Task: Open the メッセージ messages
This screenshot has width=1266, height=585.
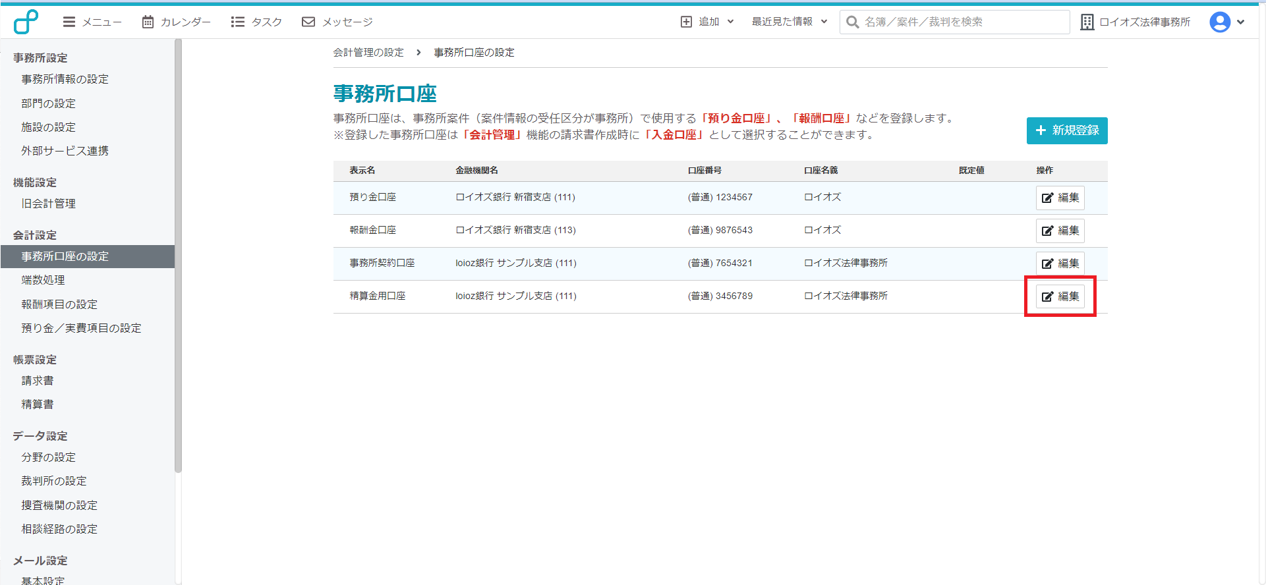Action: pos(337,22)
